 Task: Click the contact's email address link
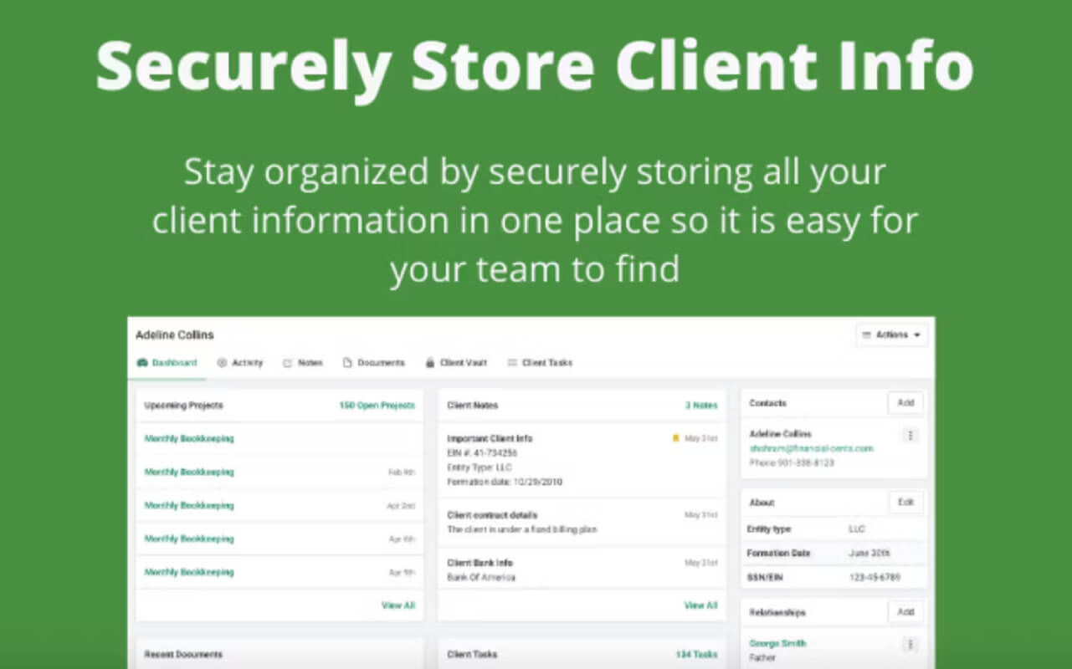click(812, 448)
